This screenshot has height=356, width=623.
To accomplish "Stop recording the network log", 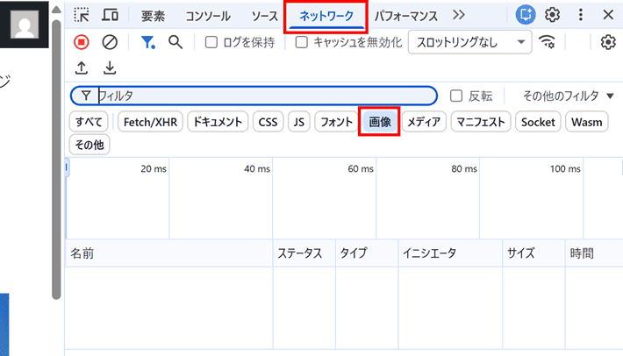I will [x=82, y=42].
